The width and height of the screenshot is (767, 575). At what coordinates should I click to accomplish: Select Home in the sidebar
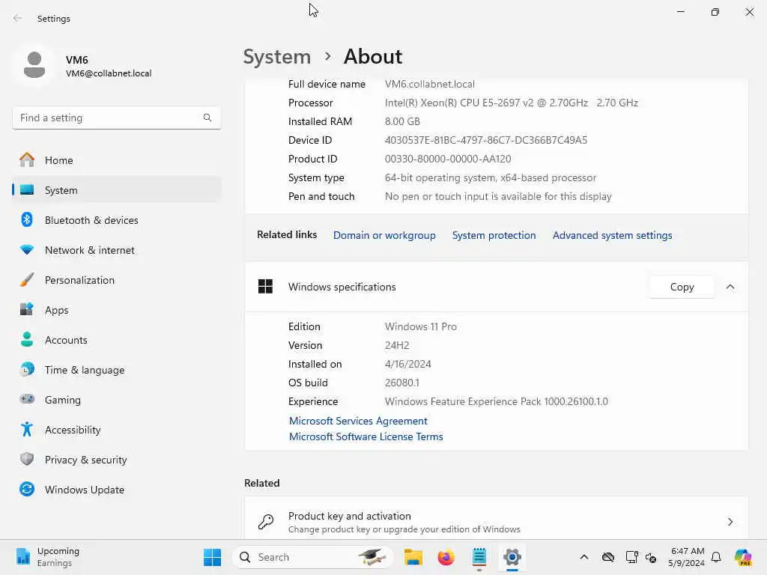point(116,160)
